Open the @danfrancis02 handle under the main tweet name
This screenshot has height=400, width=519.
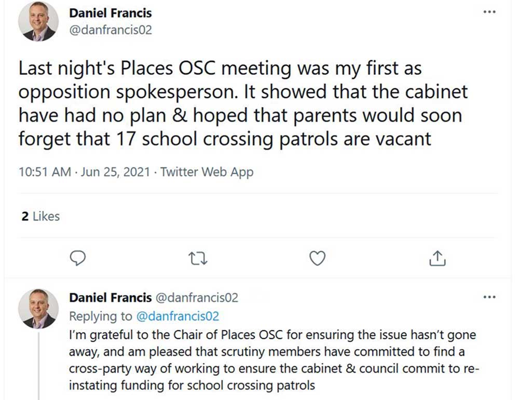pos(110,30)
